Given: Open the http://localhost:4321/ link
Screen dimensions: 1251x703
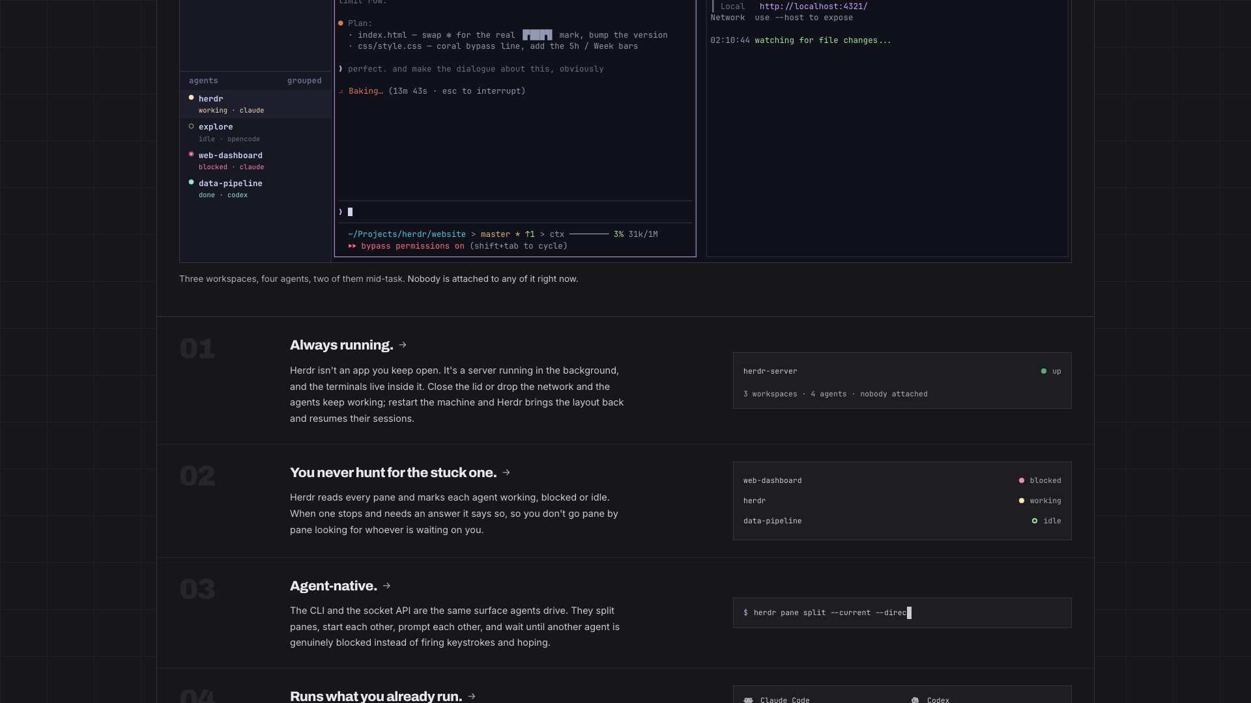Looking at the screenshot, I should coord(813,7).
